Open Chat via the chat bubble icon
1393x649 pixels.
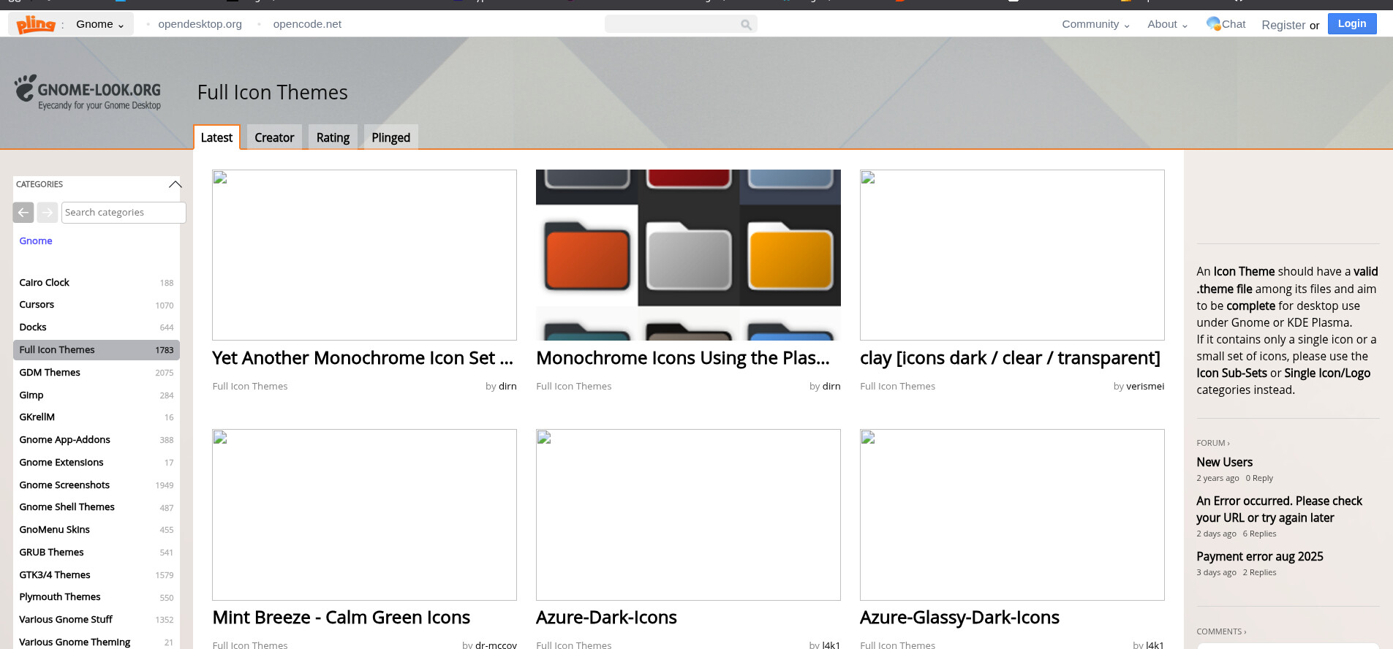[x=1214, y=23]
